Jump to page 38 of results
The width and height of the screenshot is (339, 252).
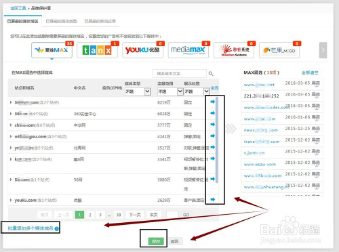(119, 215)
